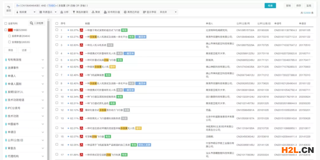Open the 列表显示 view dropdown
This screenshot has width=320, height=160.
click(x=48, y=12)
